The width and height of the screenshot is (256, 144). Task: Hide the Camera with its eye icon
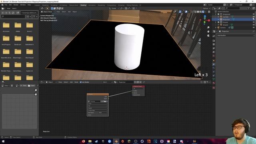coord(254,28)
